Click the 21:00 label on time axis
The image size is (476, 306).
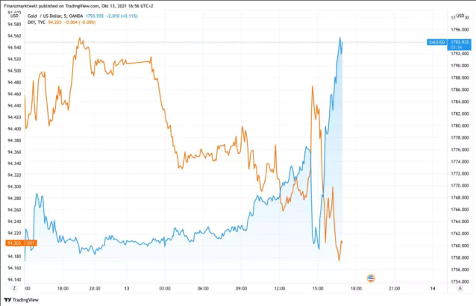tap(394, 287)
